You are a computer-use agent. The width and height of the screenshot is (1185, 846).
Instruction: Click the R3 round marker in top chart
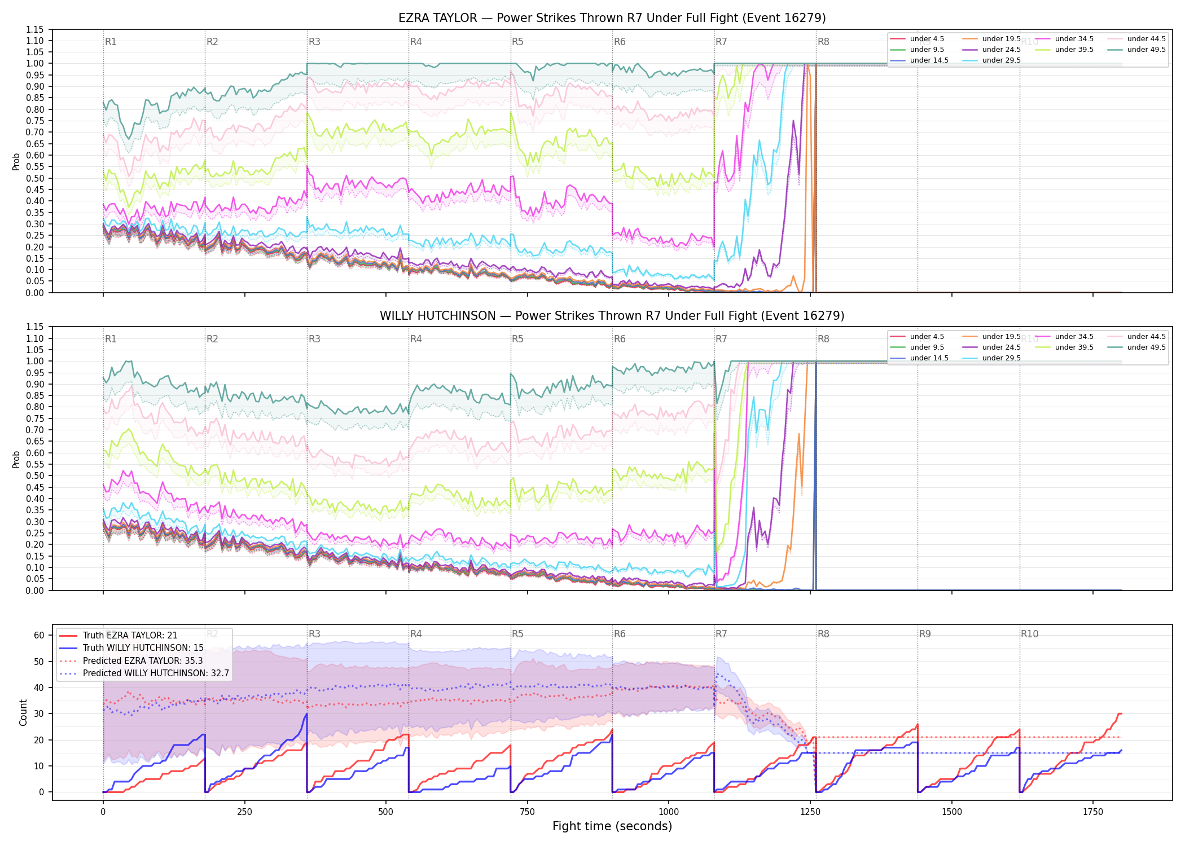(x=314, y=42)
